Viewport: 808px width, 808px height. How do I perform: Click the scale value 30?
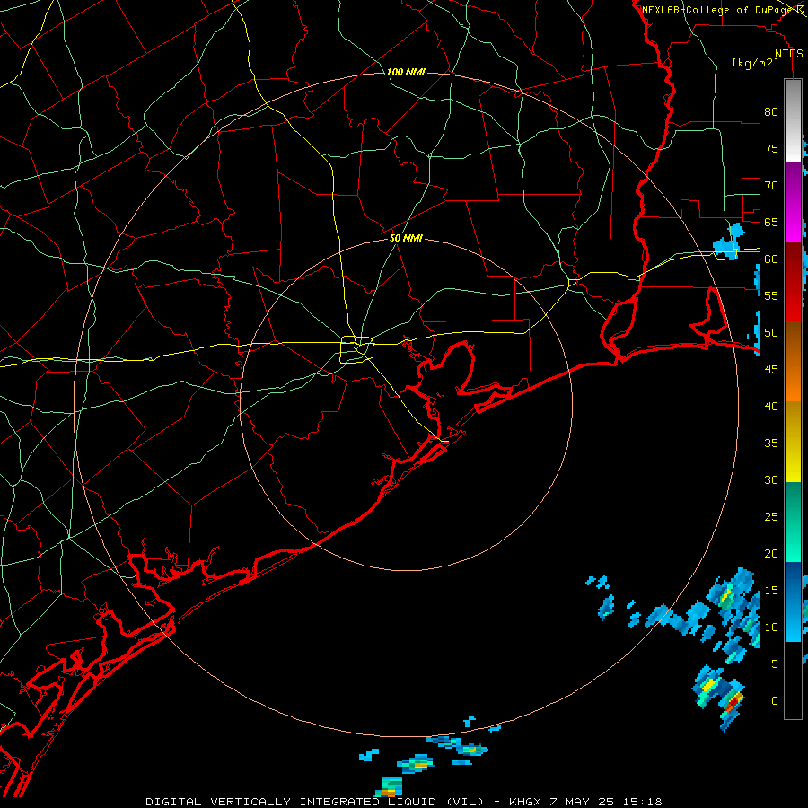point(771,480)
